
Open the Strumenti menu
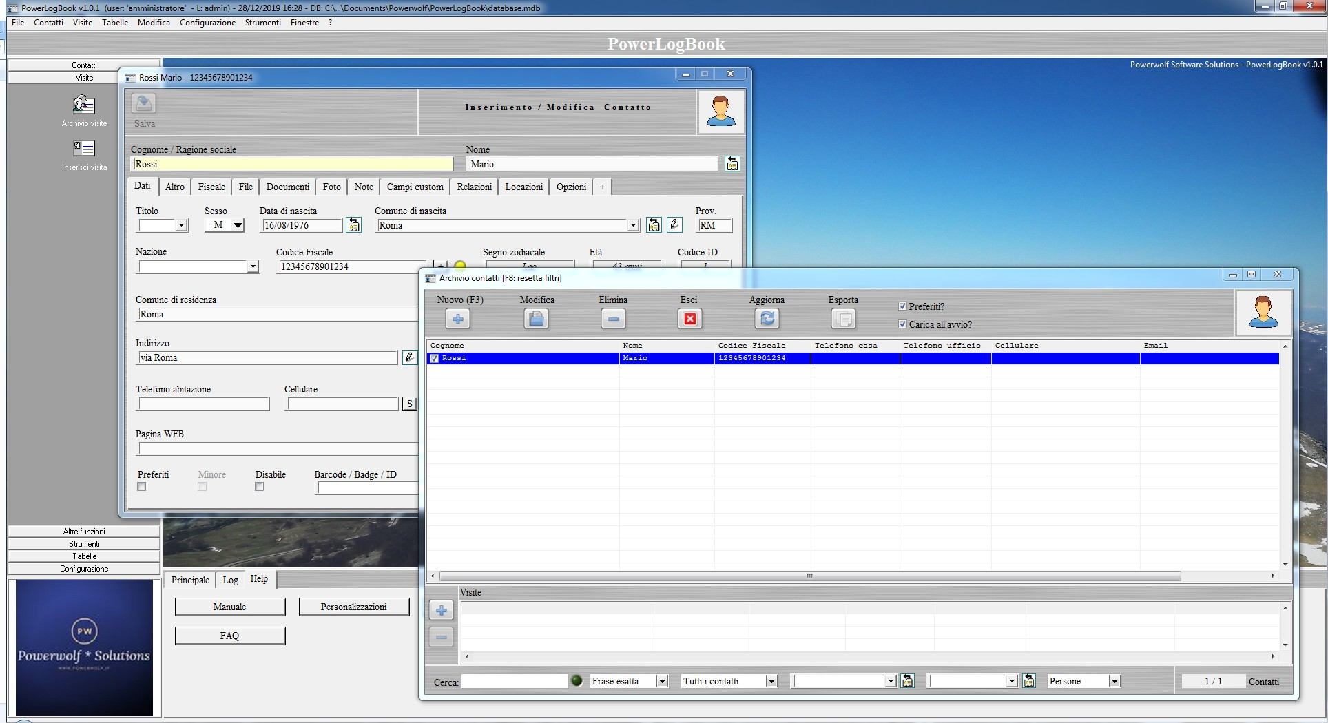pyautogui.click(x=263, y=23)
